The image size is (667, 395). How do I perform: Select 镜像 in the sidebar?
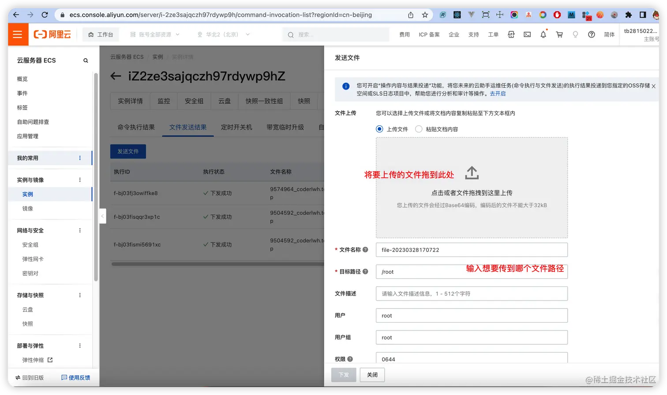[28, 208]
